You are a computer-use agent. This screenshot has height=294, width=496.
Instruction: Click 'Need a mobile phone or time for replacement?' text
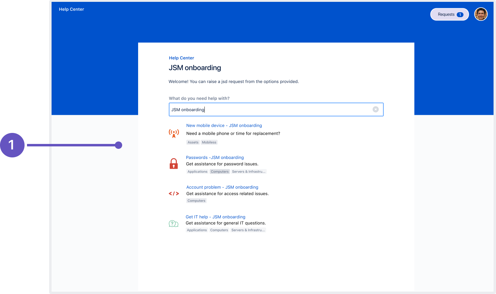pyautogui.click(x=233, y=134)
